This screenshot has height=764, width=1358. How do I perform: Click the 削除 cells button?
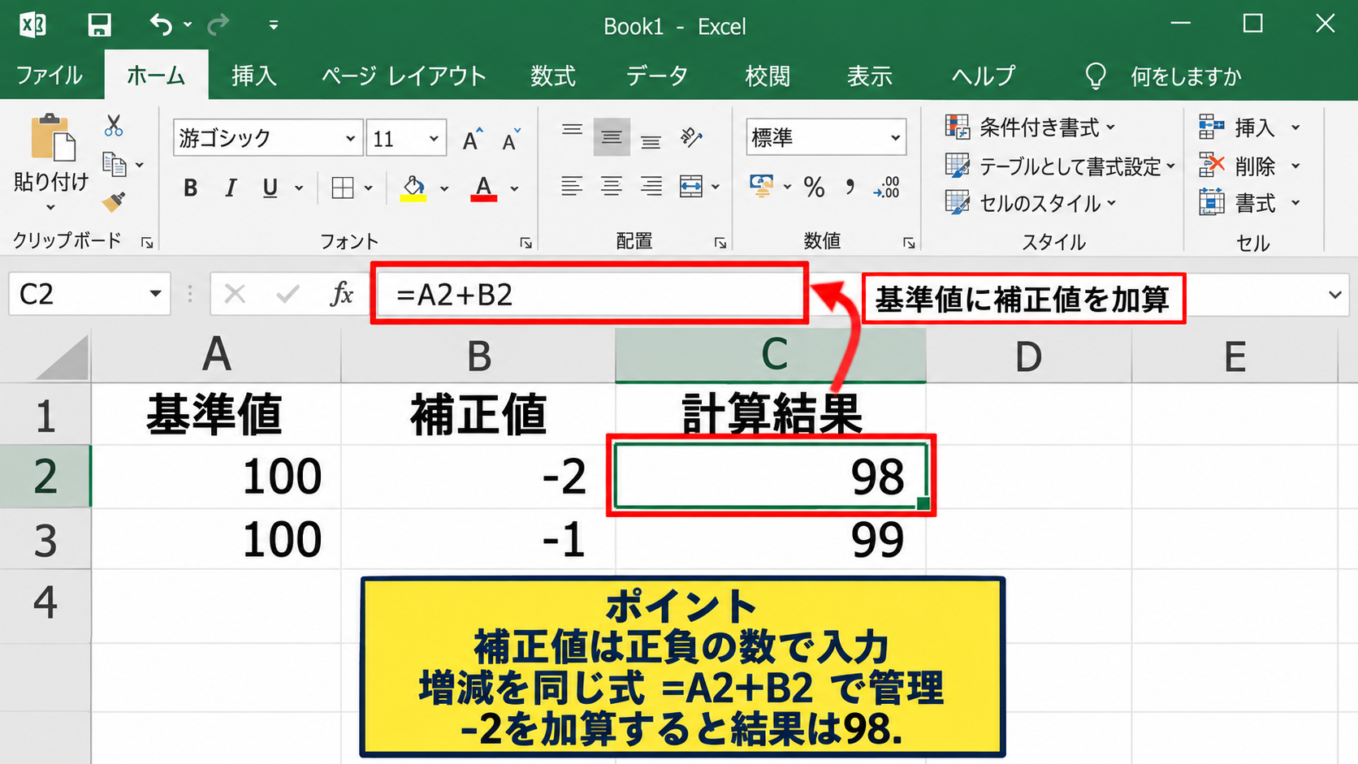1237,166
